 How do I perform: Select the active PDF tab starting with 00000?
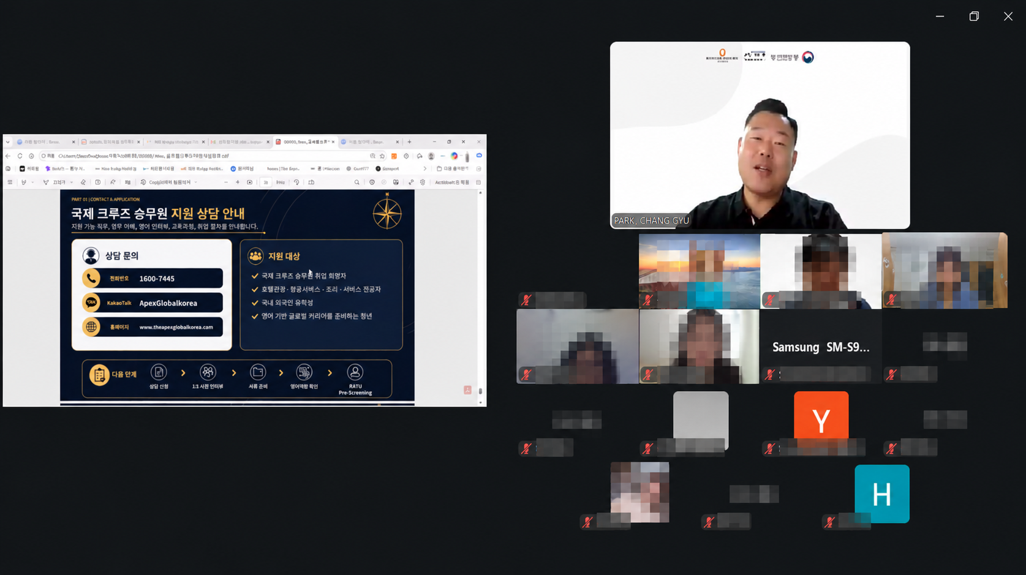click(x=304, y=142)
